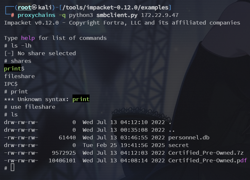Click the IPC$ share listing

coord(11,84)
